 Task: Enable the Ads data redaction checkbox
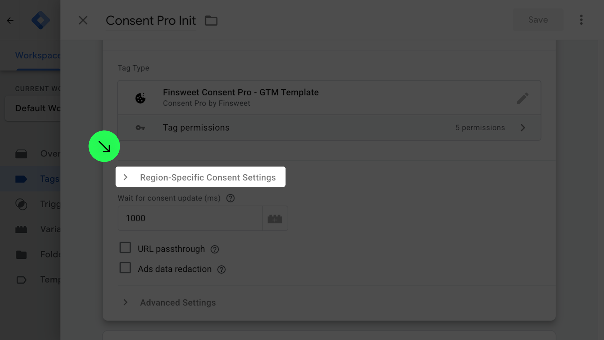[x=125, y=268]
